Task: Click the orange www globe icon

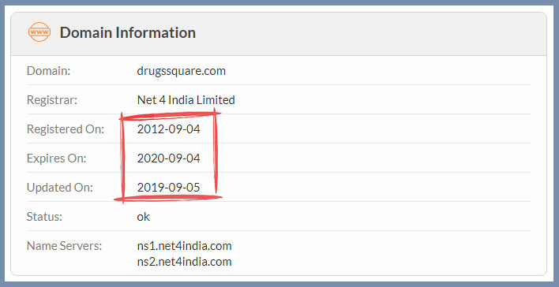Action: click(x=39, y=32)
